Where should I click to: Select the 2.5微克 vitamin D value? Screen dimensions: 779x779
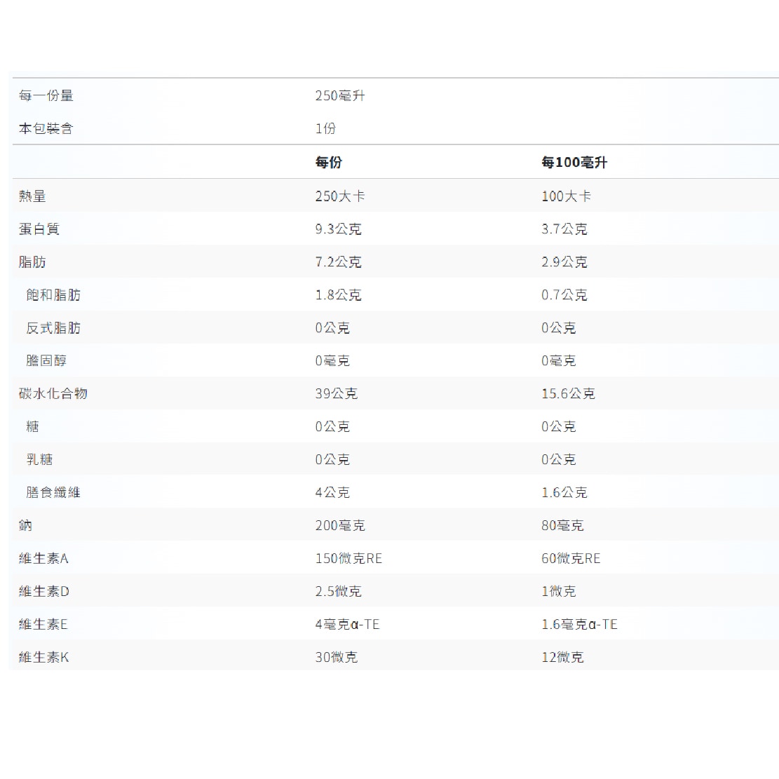pyautogui.click(x=338, y=592)
